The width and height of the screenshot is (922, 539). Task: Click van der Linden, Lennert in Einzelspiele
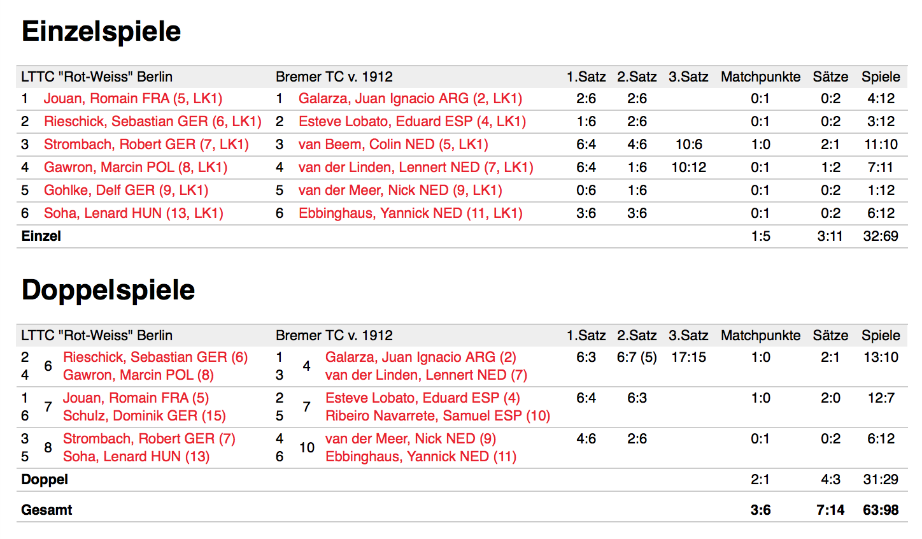[x=415, y=168]
